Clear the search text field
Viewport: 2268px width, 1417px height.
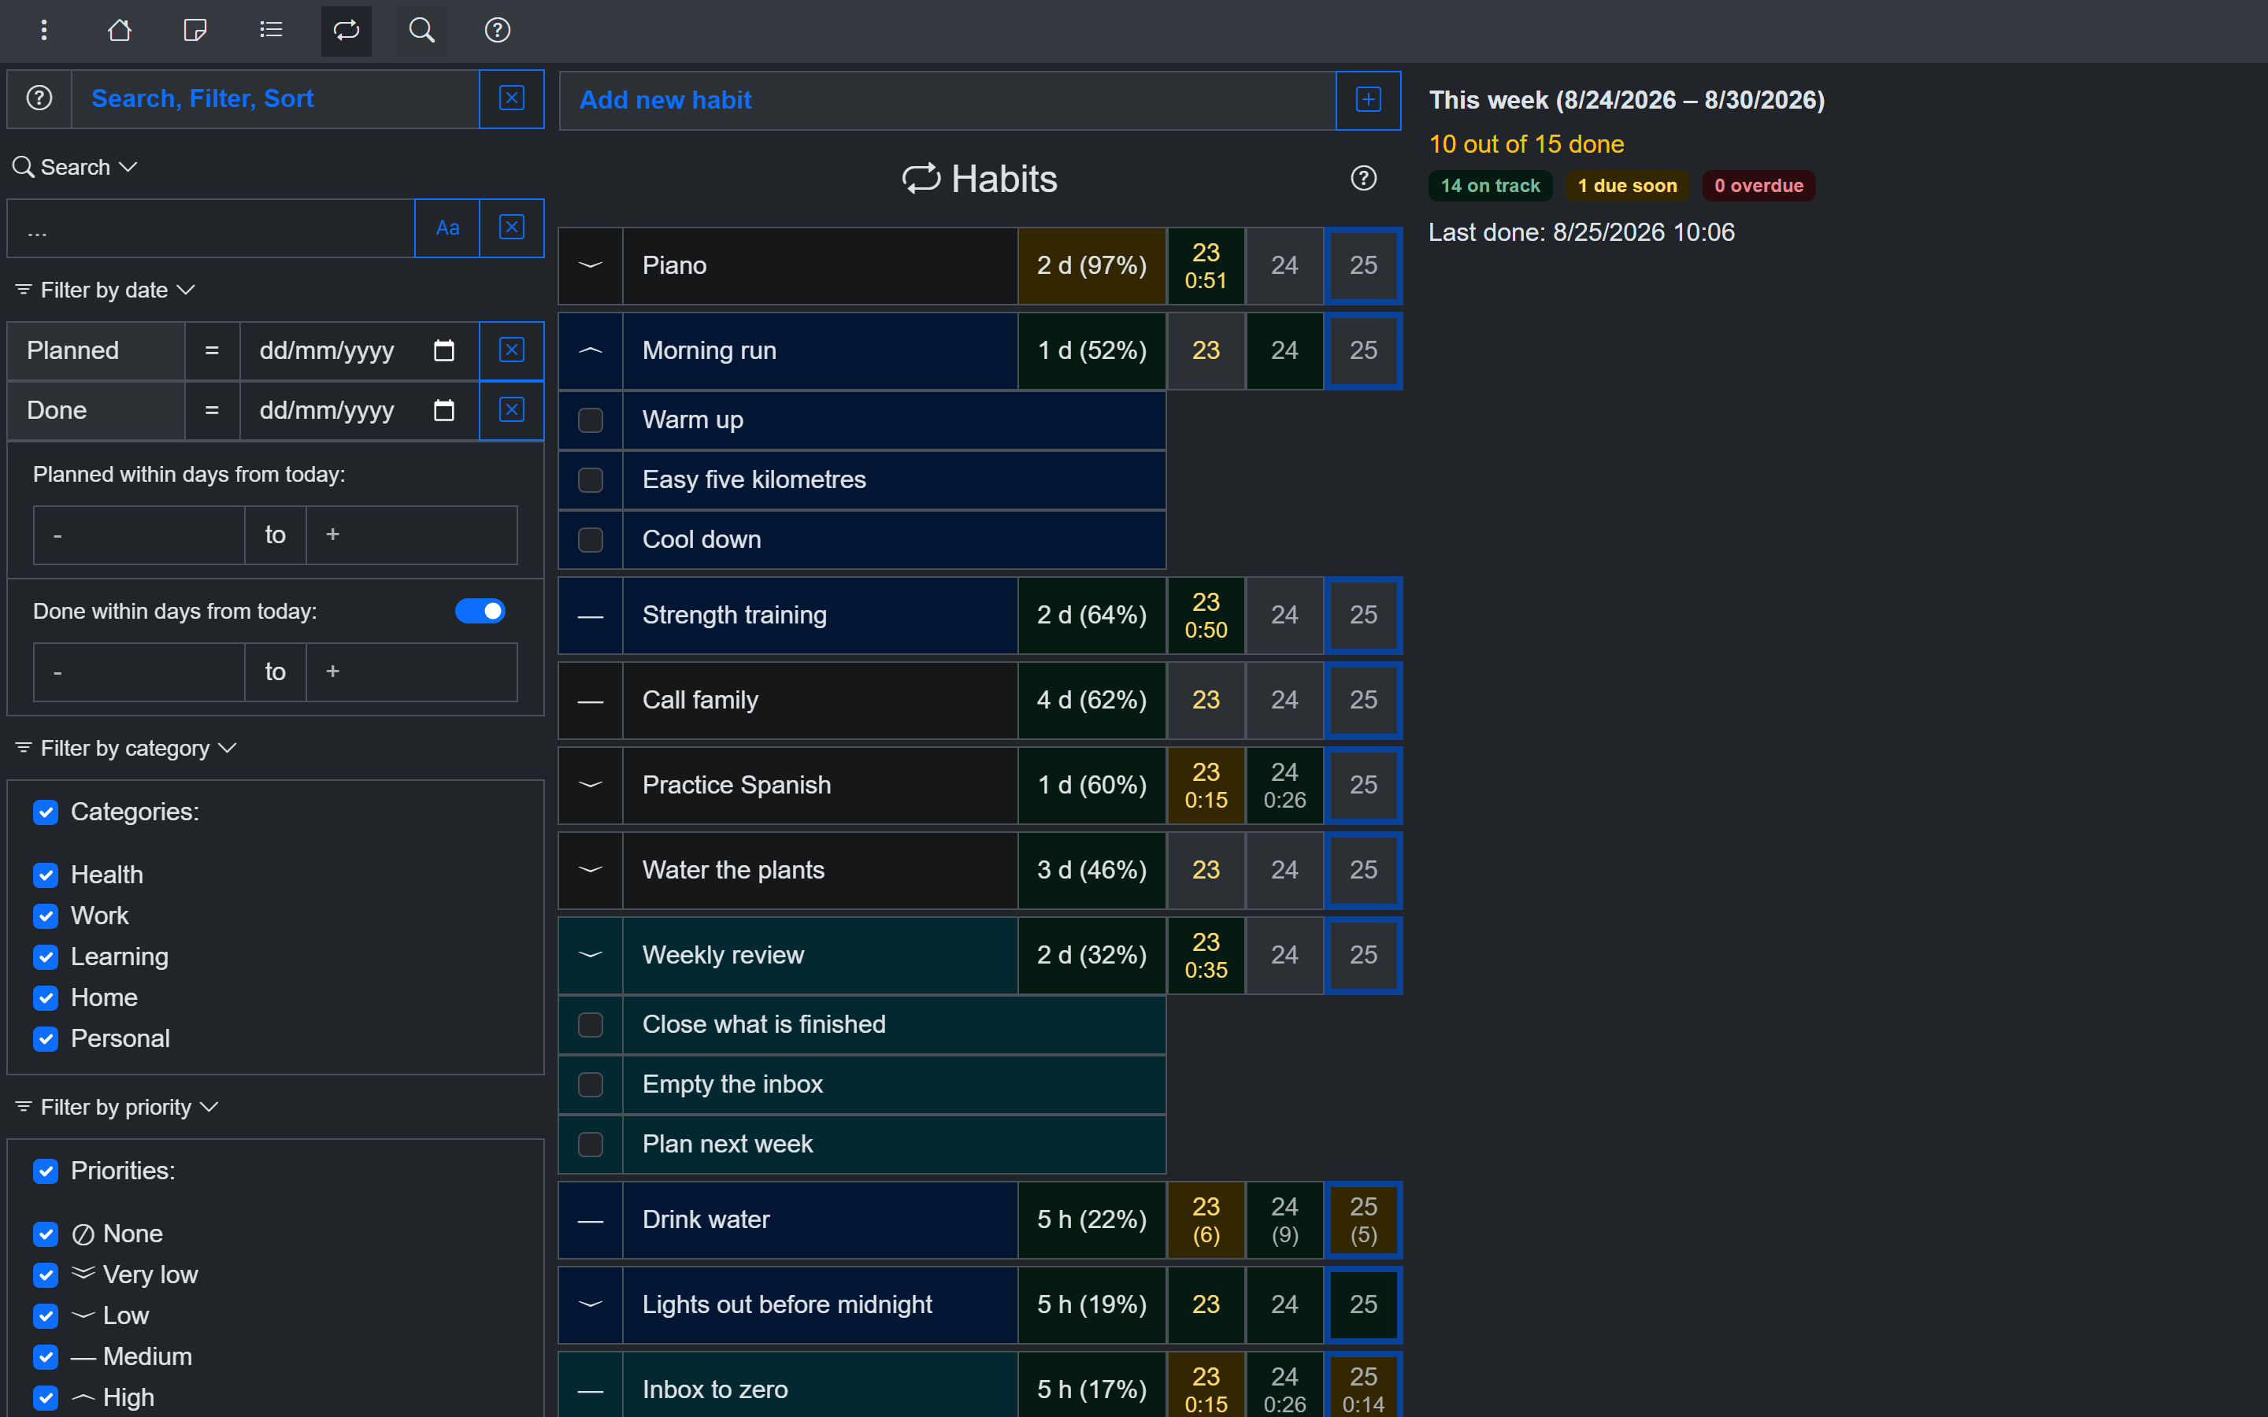[512, 228]
